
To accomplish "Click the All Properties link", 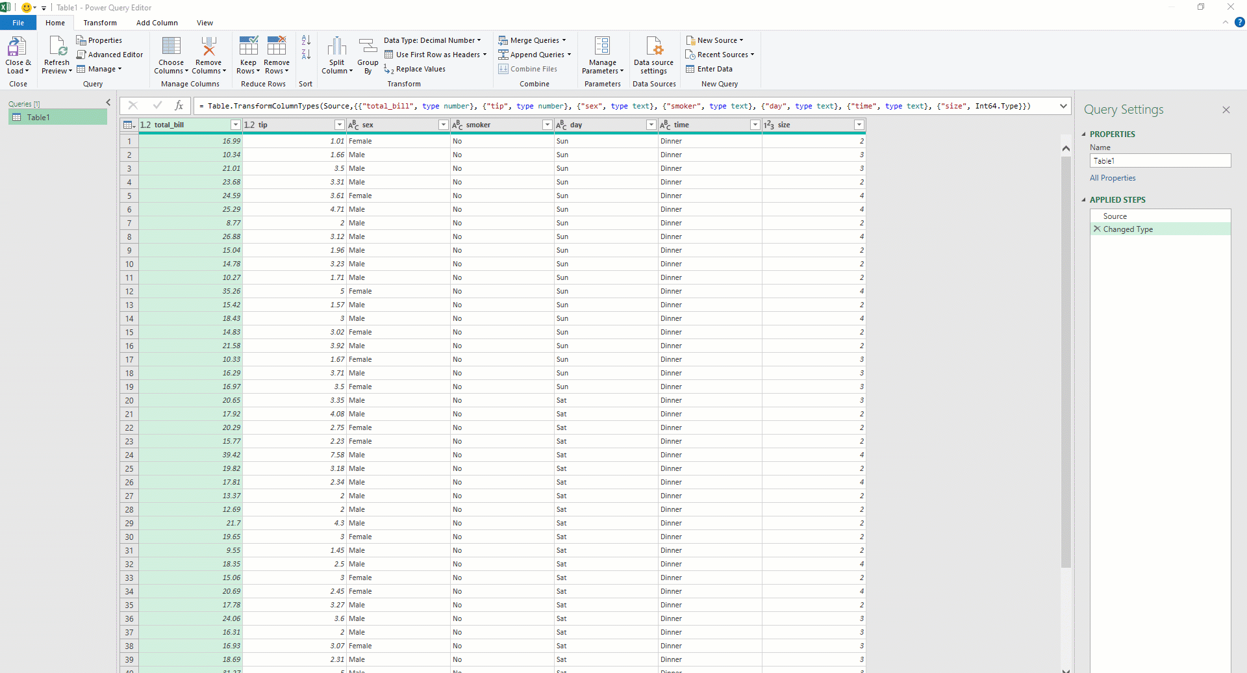I will 1113,178.
